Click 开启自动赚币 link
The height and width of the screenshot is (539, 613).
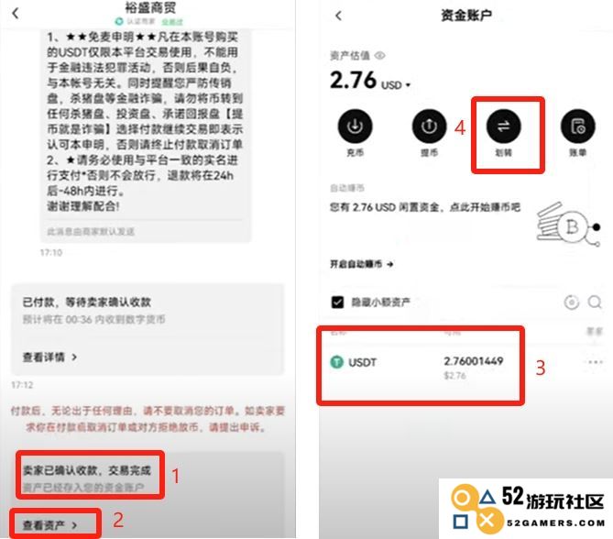coord(362,264)
